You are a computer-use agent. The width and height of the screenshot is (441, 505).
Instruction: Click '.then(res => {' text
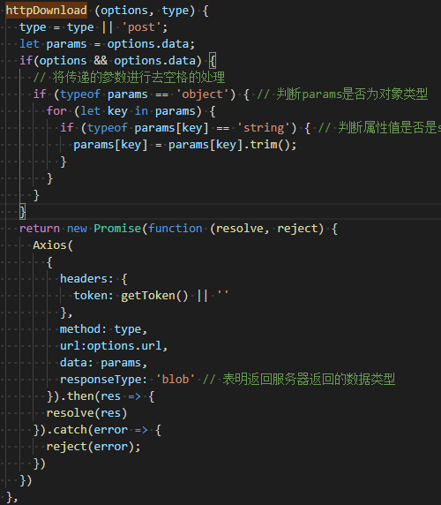107,396
